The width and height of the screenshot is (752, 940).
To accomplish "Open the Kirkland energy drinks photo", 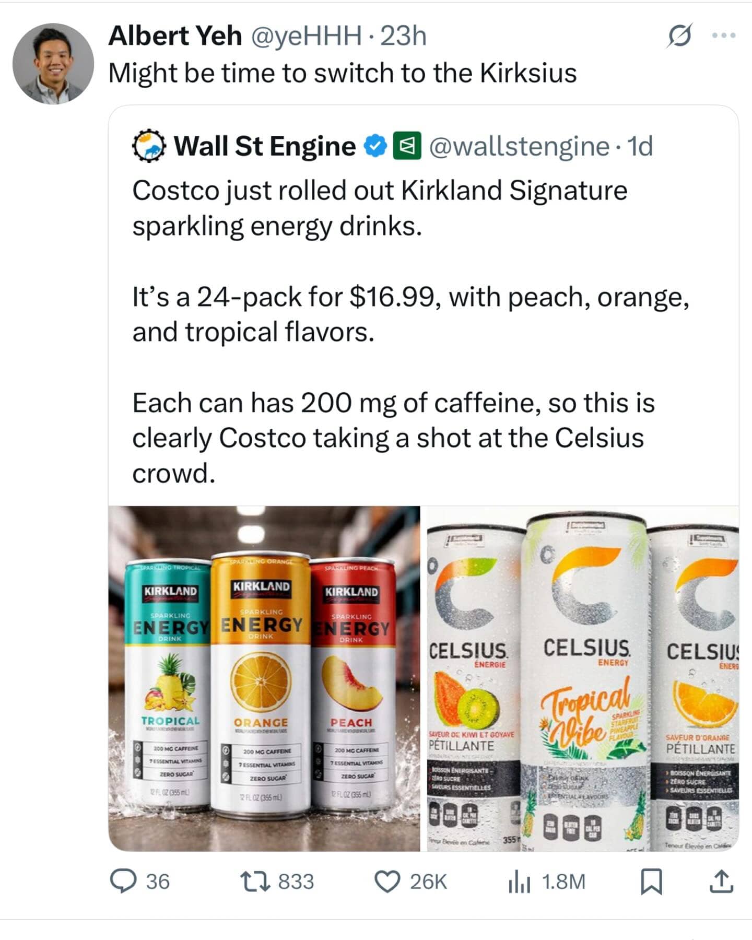I will coord(264,678).
